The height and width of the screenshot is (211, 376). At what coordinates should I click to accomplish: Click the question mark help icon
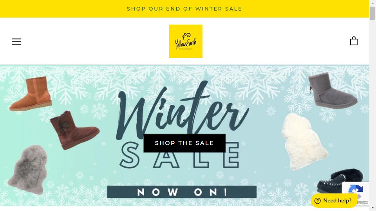(x=318, y=201)
